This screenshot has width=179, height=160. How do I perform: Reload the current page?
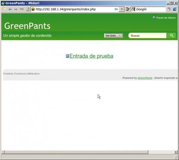pos(28,9)
